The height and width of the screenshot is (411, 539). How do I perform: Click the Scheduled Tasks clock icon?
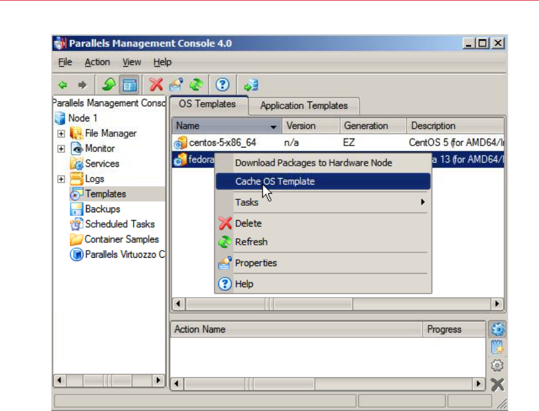point(76,224)
